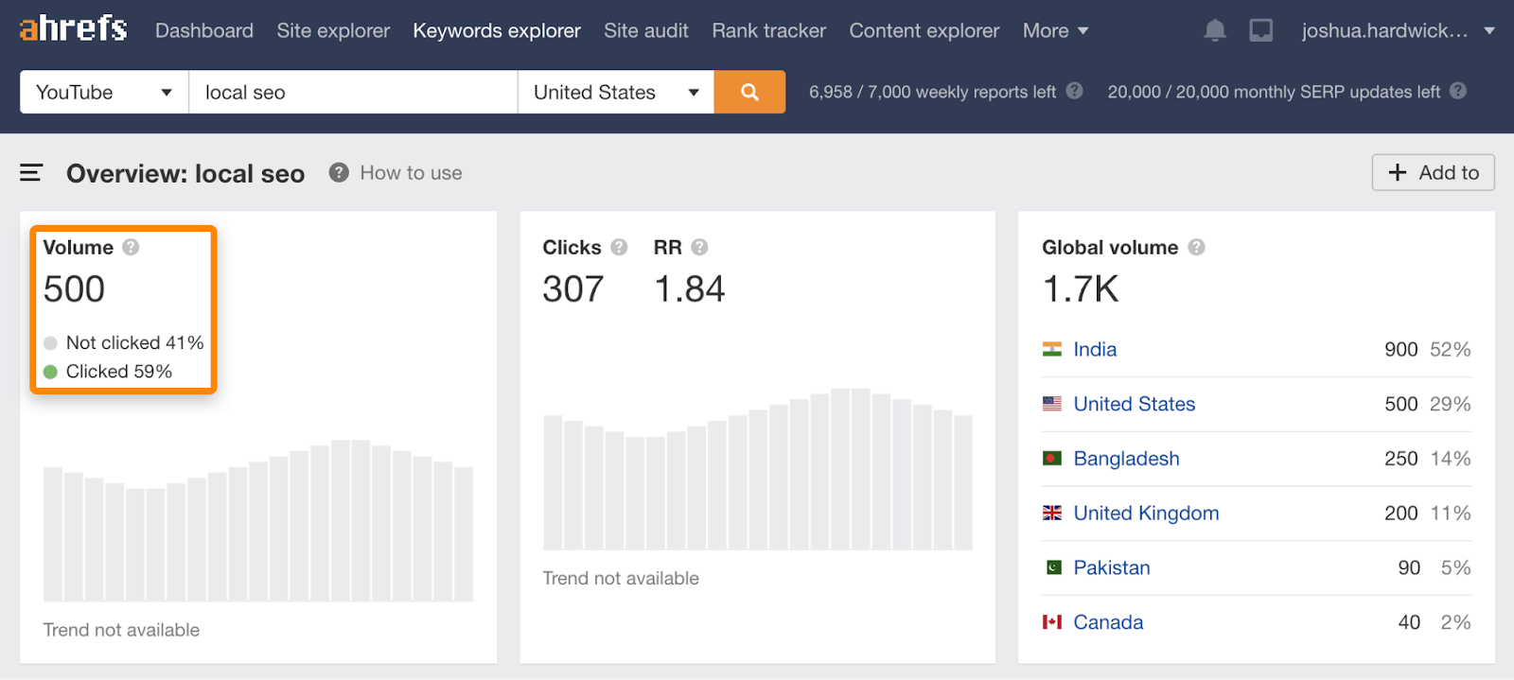Viewport: 1514px width, 680px height.
Task: Switch to Rank tracker
Action: tap(768, 30)
